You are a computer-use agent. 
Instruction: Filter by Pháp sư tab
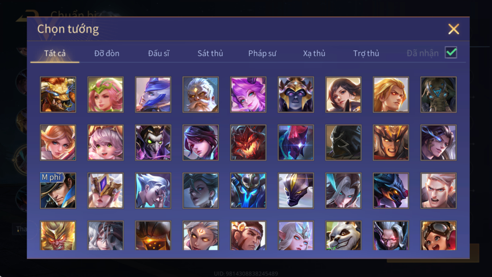(262, 53)
